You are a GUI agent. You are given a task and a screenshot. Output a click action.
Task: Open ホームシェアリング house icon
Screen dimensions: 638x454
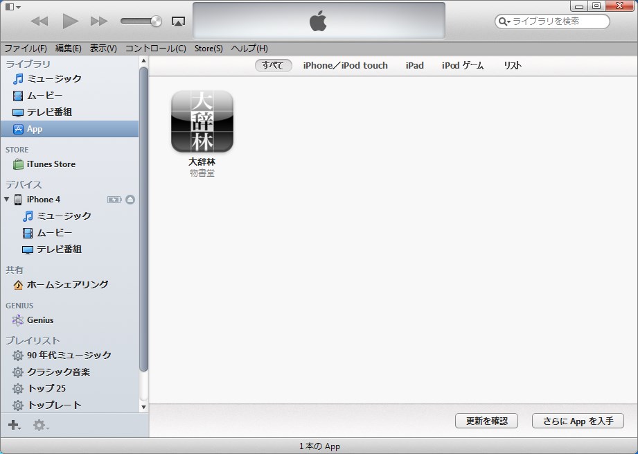[18, 285]
